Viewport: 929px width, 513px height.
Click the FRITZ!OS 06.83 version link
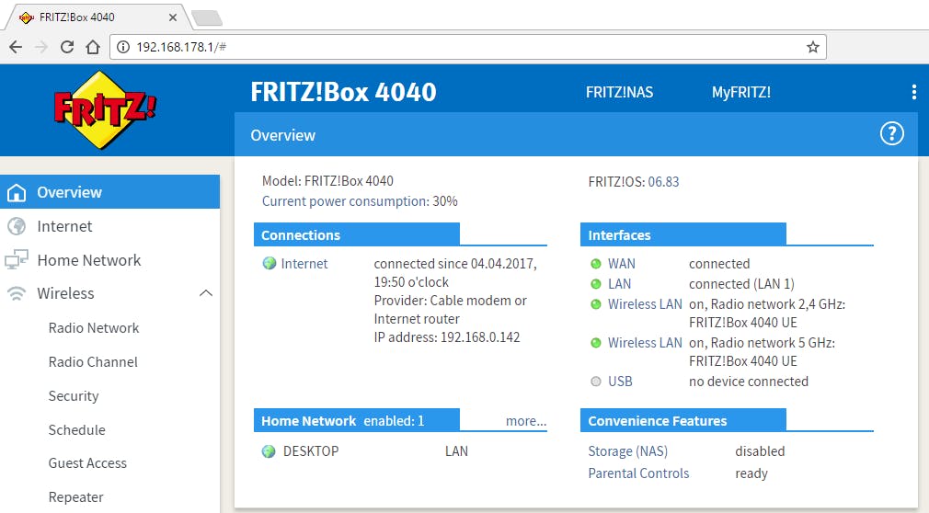[663, 182]
